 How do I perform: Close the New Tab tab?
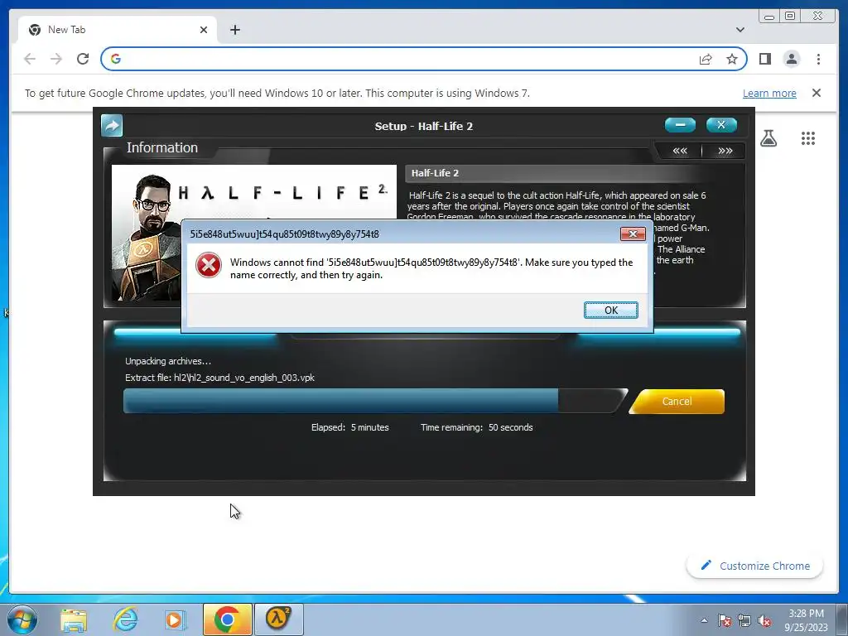204,30
